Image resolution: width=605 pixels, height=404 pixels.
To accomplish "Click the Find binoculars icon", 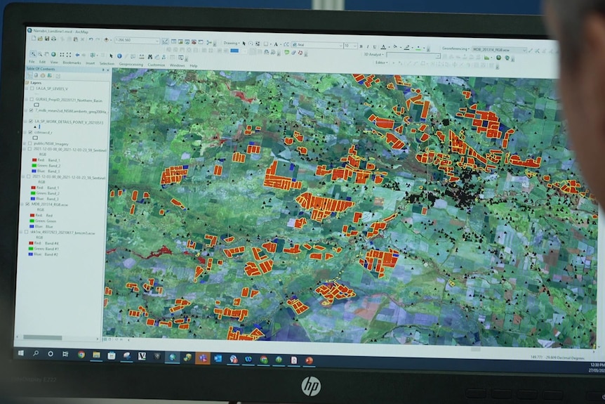I will 150,57.
